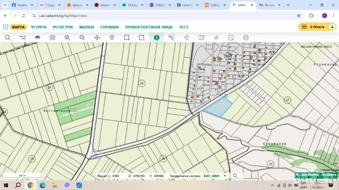Image resolution: width=339 pixels, height=190 pixels.
Task: Open the apps grid icon beside КАРТА
Action: coord(6,27)
